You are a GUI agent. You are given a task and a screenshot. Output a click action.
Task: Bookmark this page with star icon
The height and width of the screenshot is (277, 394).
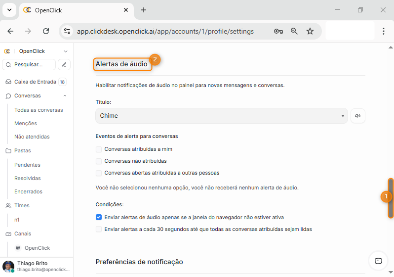tap(310, 31)
